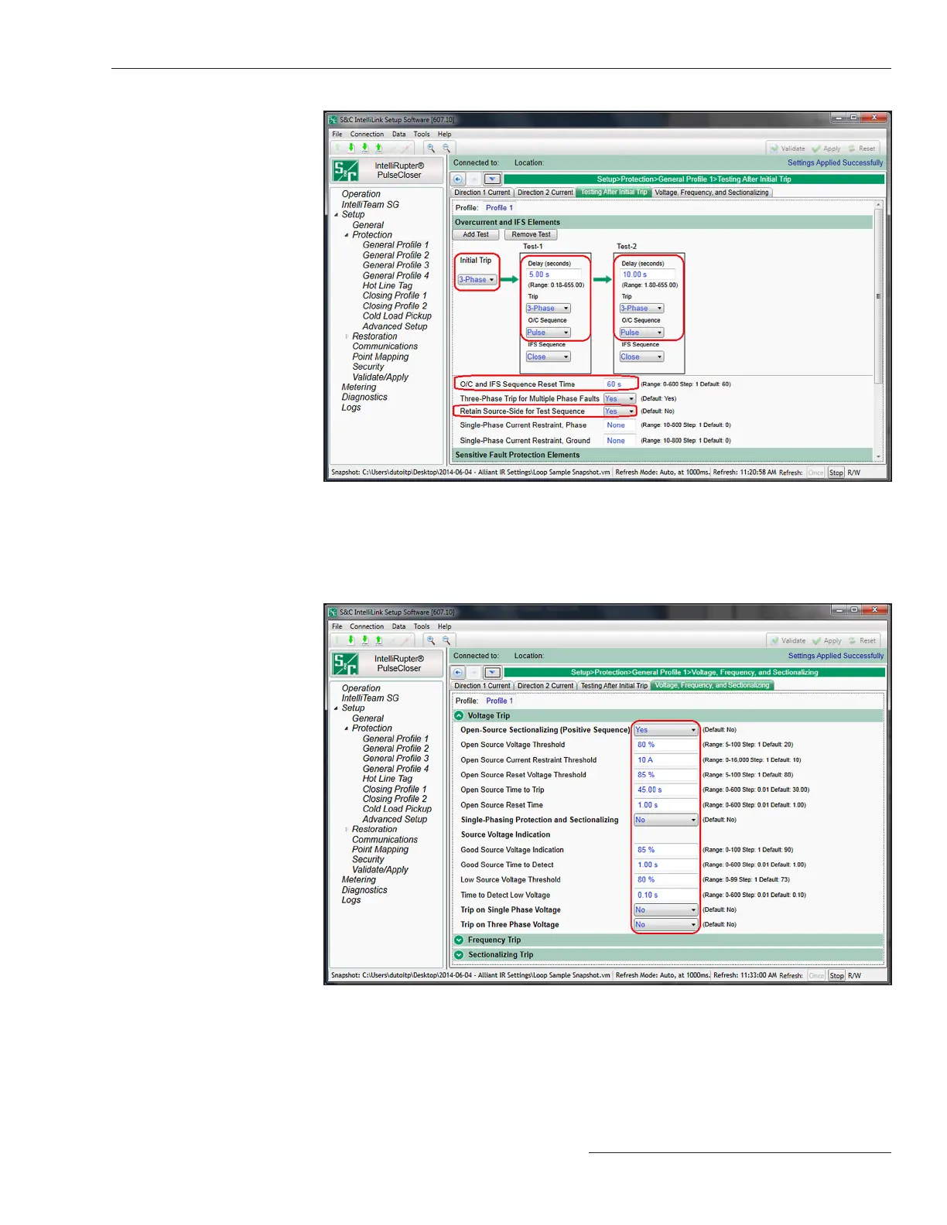Open Trip on Single Phase Voltage dropdown
947x1225 pixels.
(665, 909)
